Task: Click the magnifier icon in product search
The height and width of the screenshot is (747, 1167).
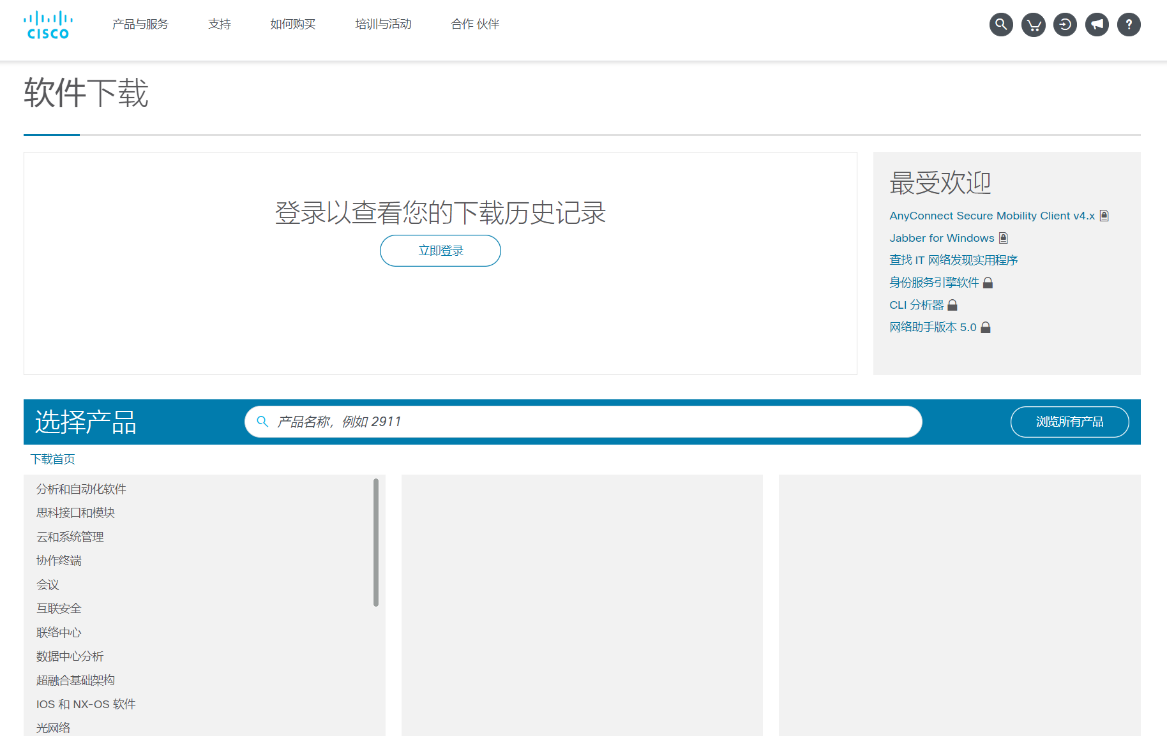Action: (262, 422)
